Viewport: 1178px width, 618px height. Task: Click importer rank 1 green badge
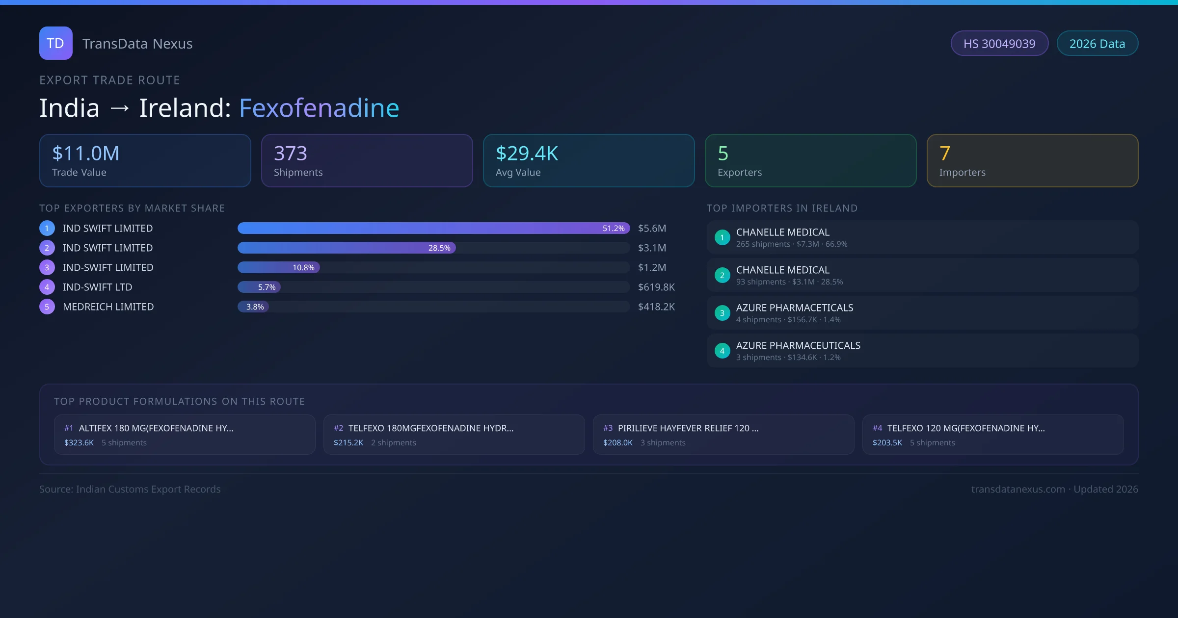(x=722, y=237)
